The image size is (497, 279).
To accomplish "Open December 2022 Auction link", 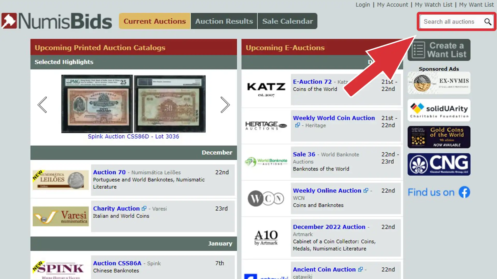I will click(x=329, y=227).
